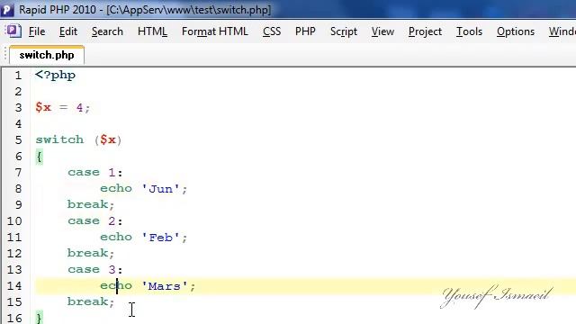Screen dimensions: 576x324
Task: Open the Project menu
Action: (425, 31)
